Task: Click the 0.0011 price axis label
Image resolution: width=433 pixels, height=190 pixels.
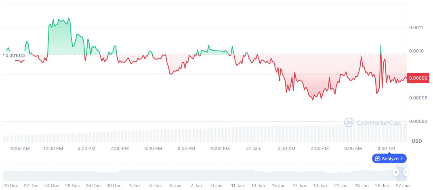Action: click(416, 27)
